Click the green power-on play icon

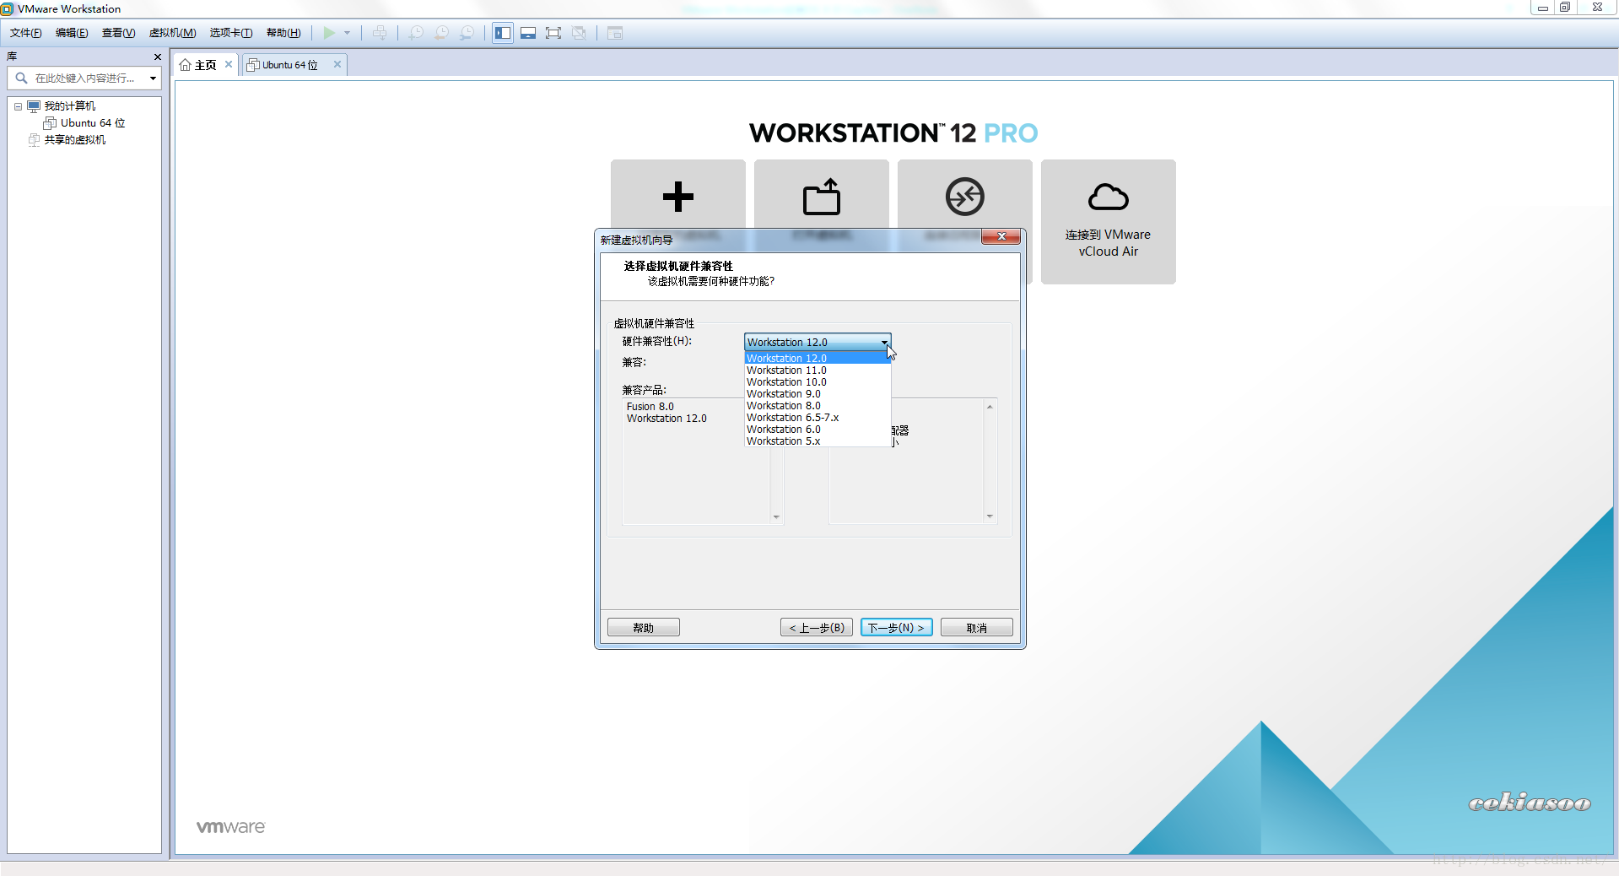point(329,33)
